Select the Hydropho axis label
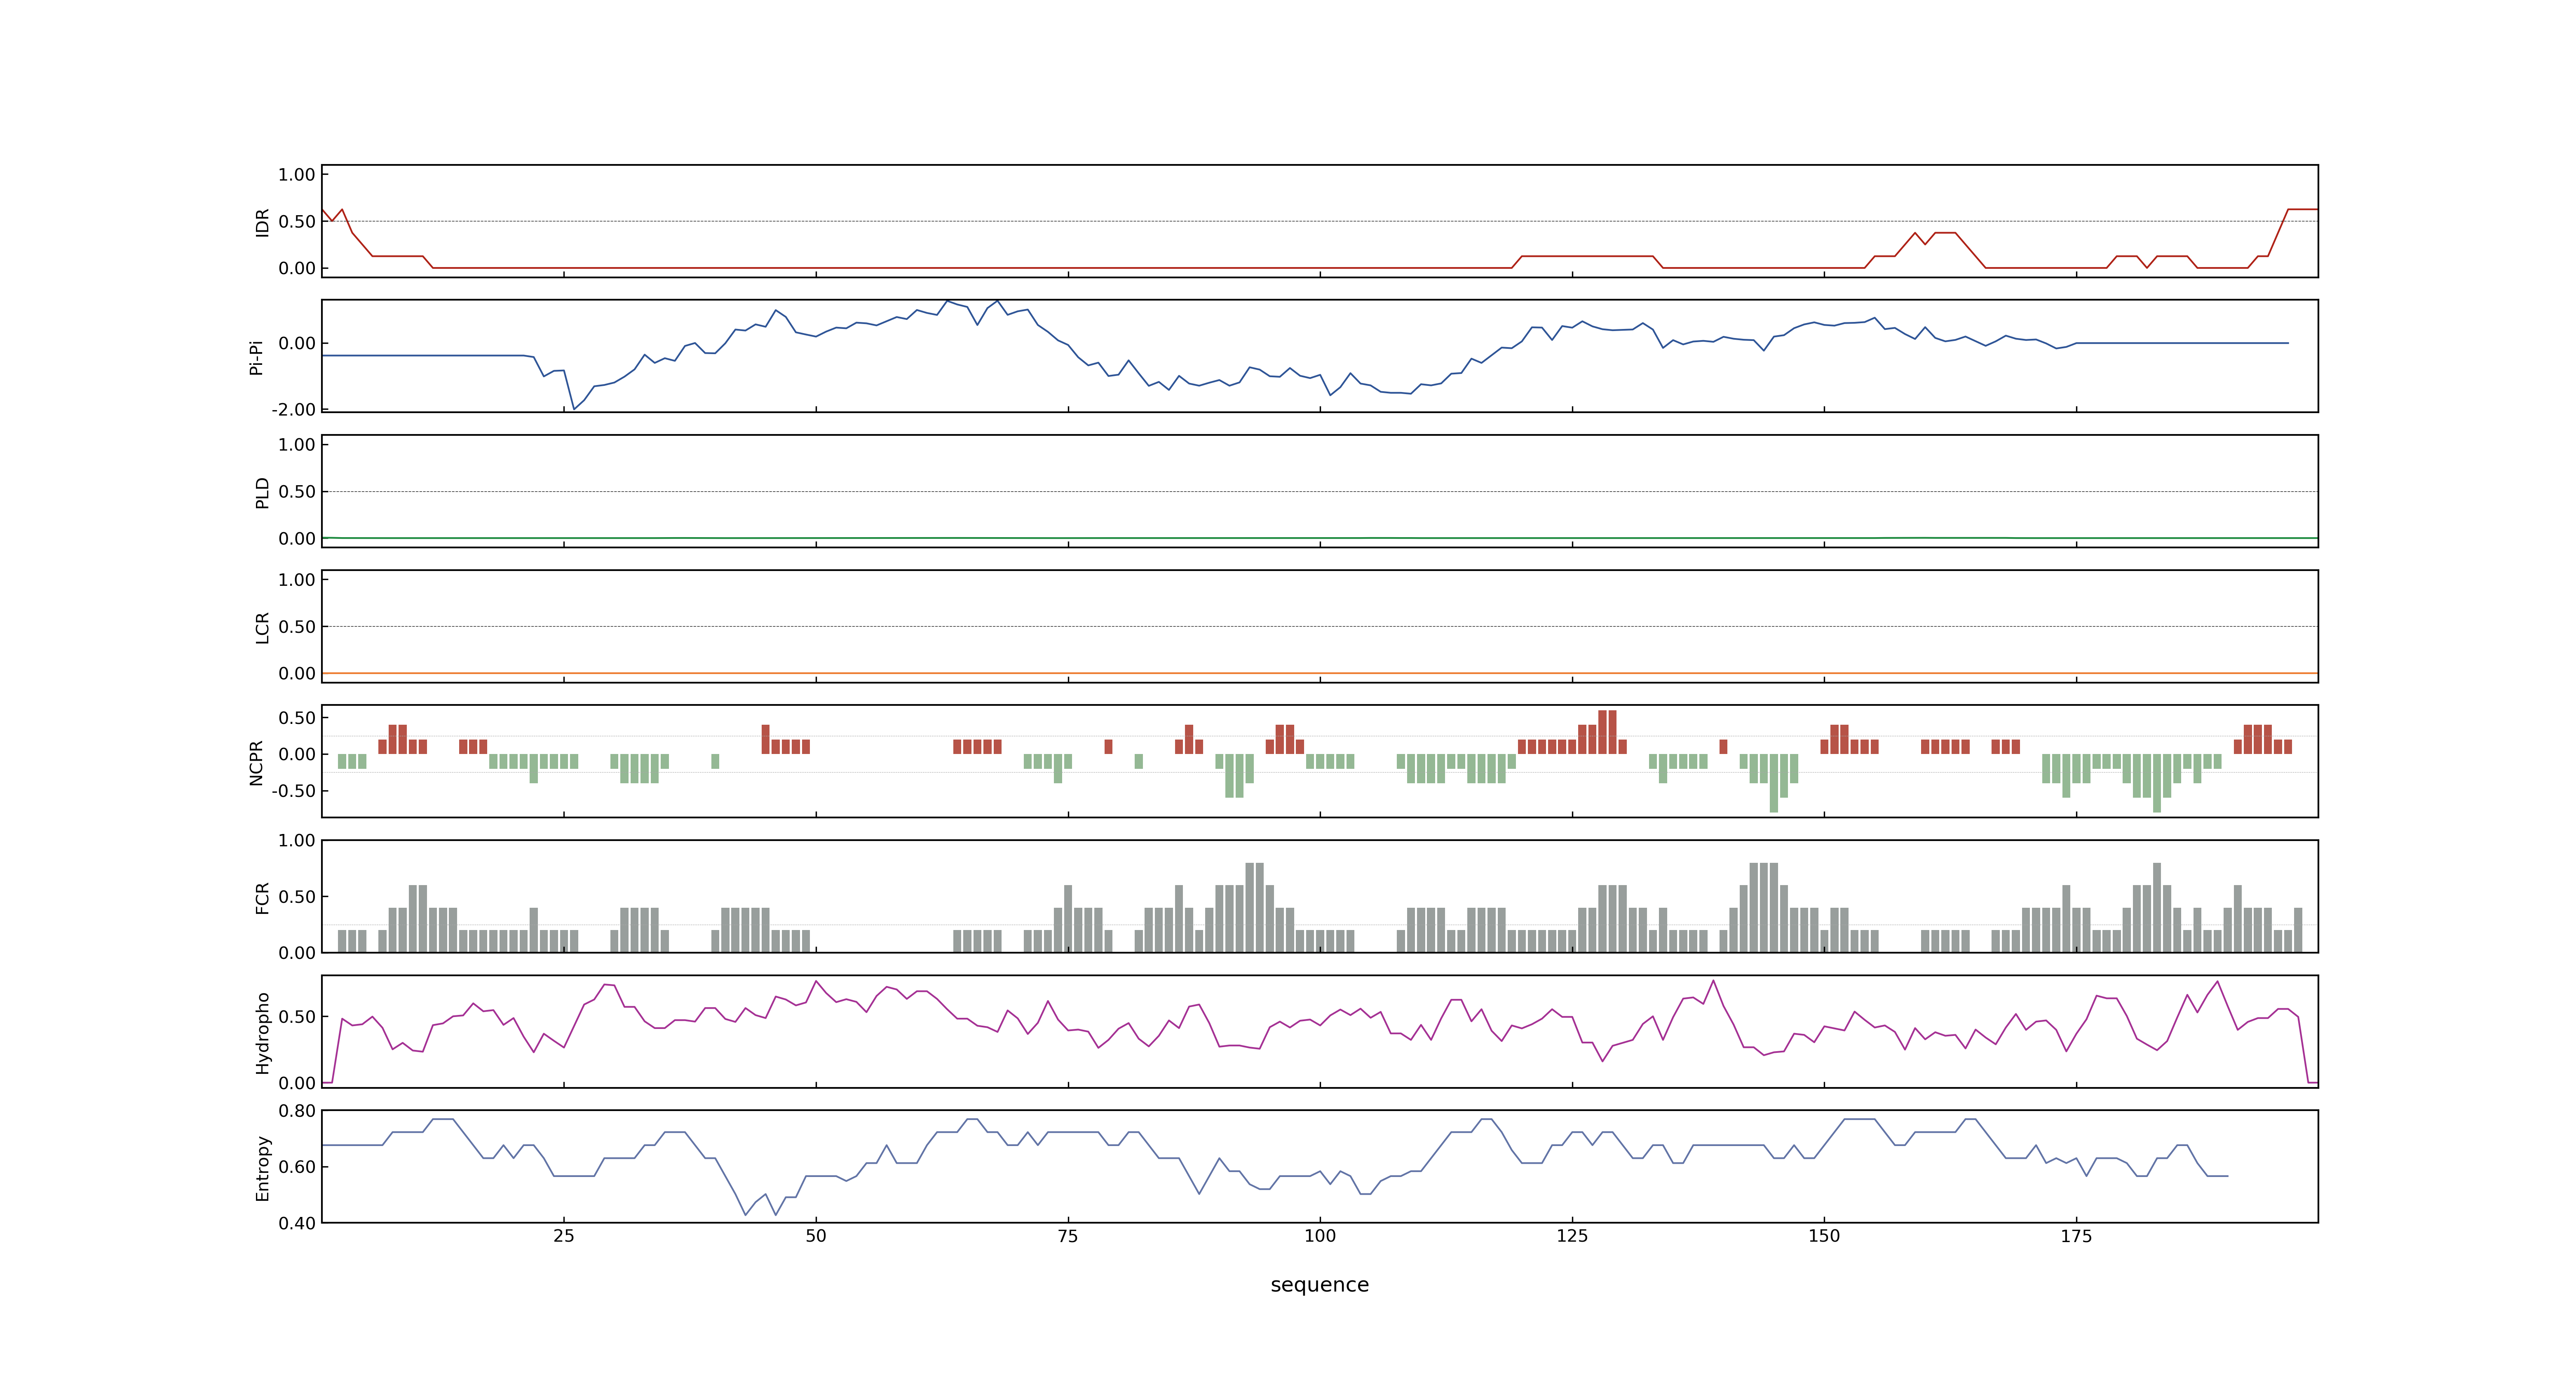Image resolution: width=2576 pixels, height=1374 pixels. pyautogui.click(x=262, y=1033)
